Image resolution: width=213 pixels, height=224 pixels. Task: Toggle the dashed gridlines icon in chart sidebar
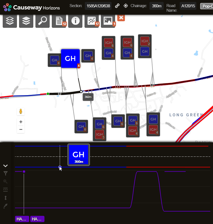5,190
